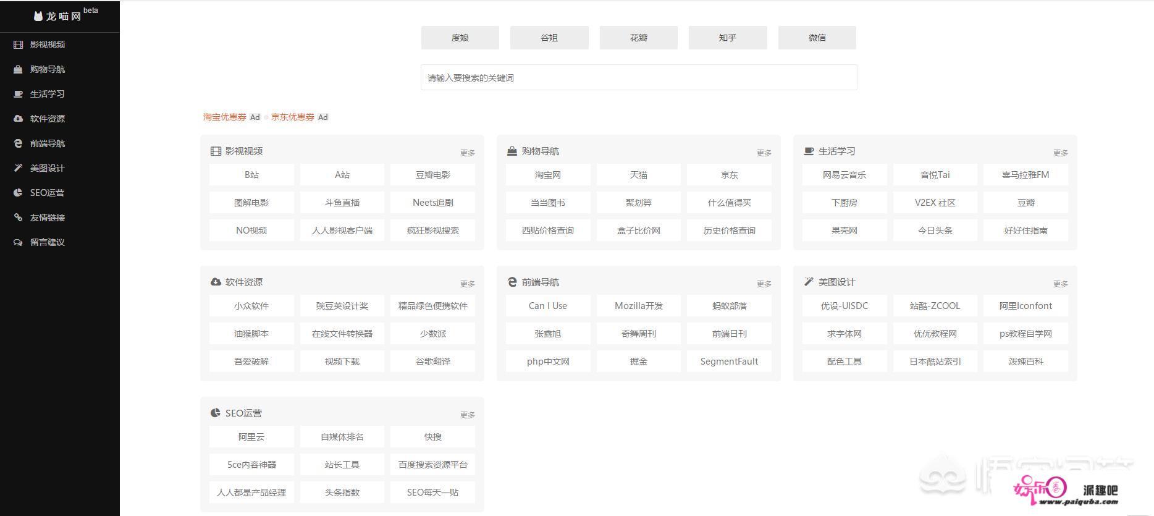Open the 阿里云 site button

tap(251, 437)
